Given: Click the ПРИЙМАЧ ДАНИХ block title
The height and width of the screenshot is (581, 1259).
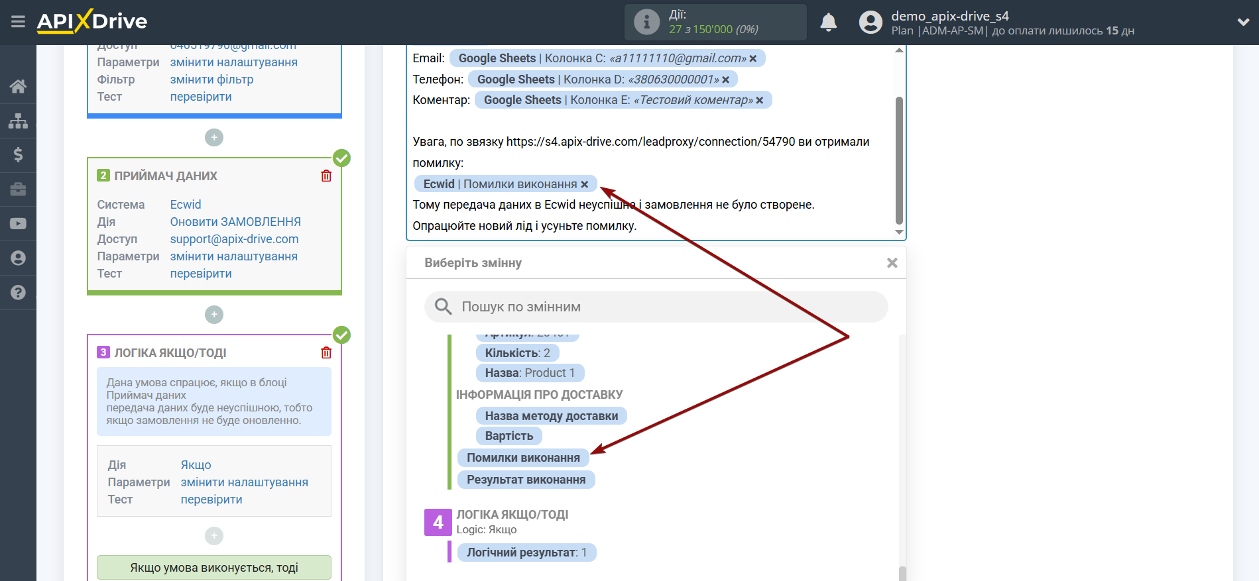Looking at the screenshot, I should [x=165, y=176].
